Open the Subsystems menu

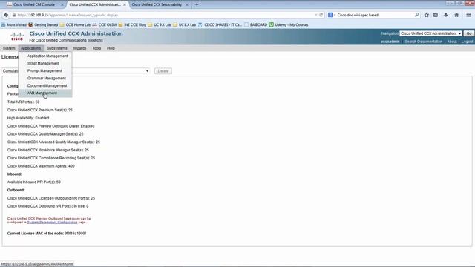(57, 48)
